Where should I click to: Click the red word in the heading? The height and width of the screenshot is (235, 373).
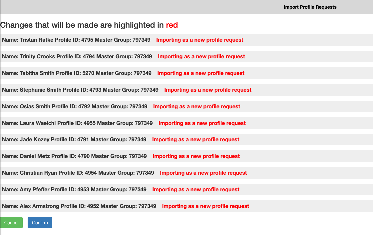[x=172, y=25]
